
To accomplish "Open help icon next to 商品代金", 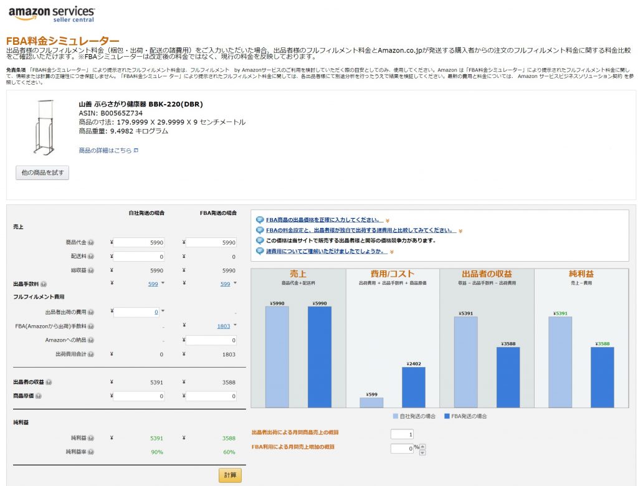I will point(91,242).
